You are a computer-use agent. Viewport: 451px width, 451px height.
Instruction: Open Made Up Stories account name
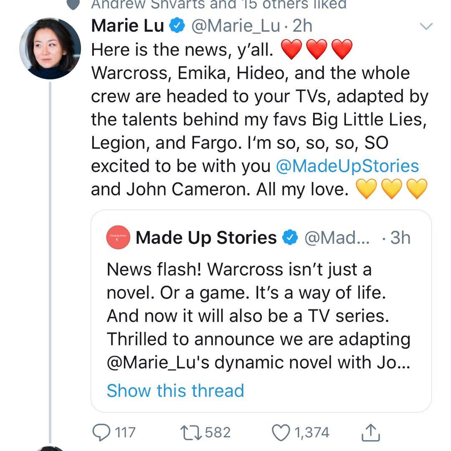coord(206,238)
